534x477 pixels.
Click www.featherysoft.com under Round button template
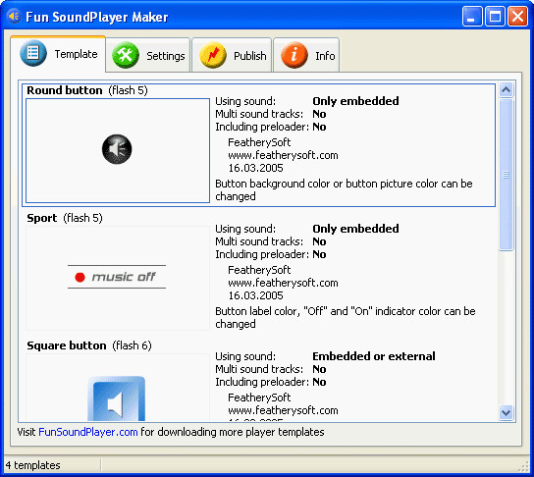(283, 155)
